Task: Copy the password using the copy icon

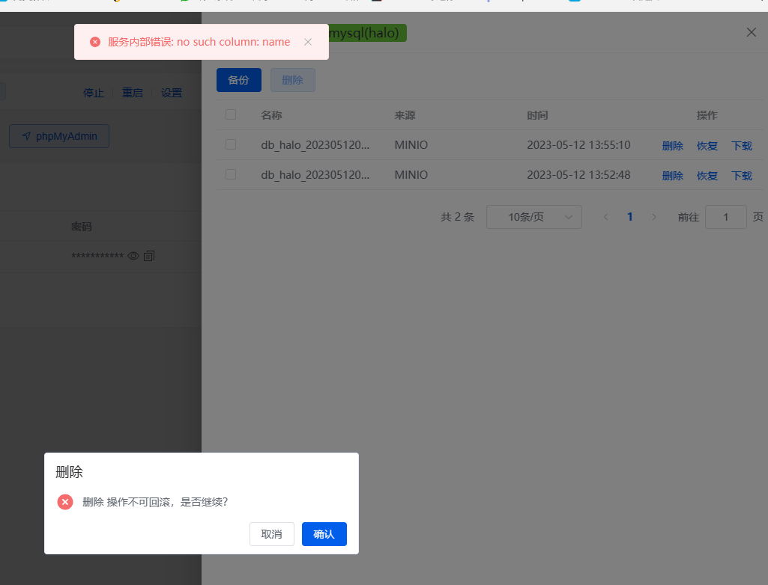Action: (149, 256)
